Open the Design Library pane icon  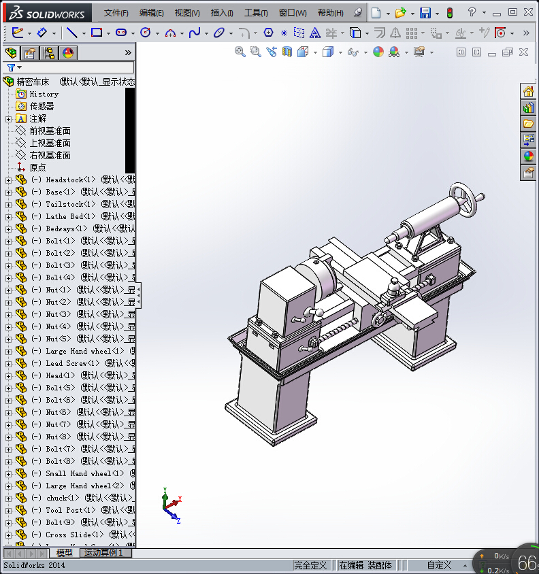coord(528,107)
